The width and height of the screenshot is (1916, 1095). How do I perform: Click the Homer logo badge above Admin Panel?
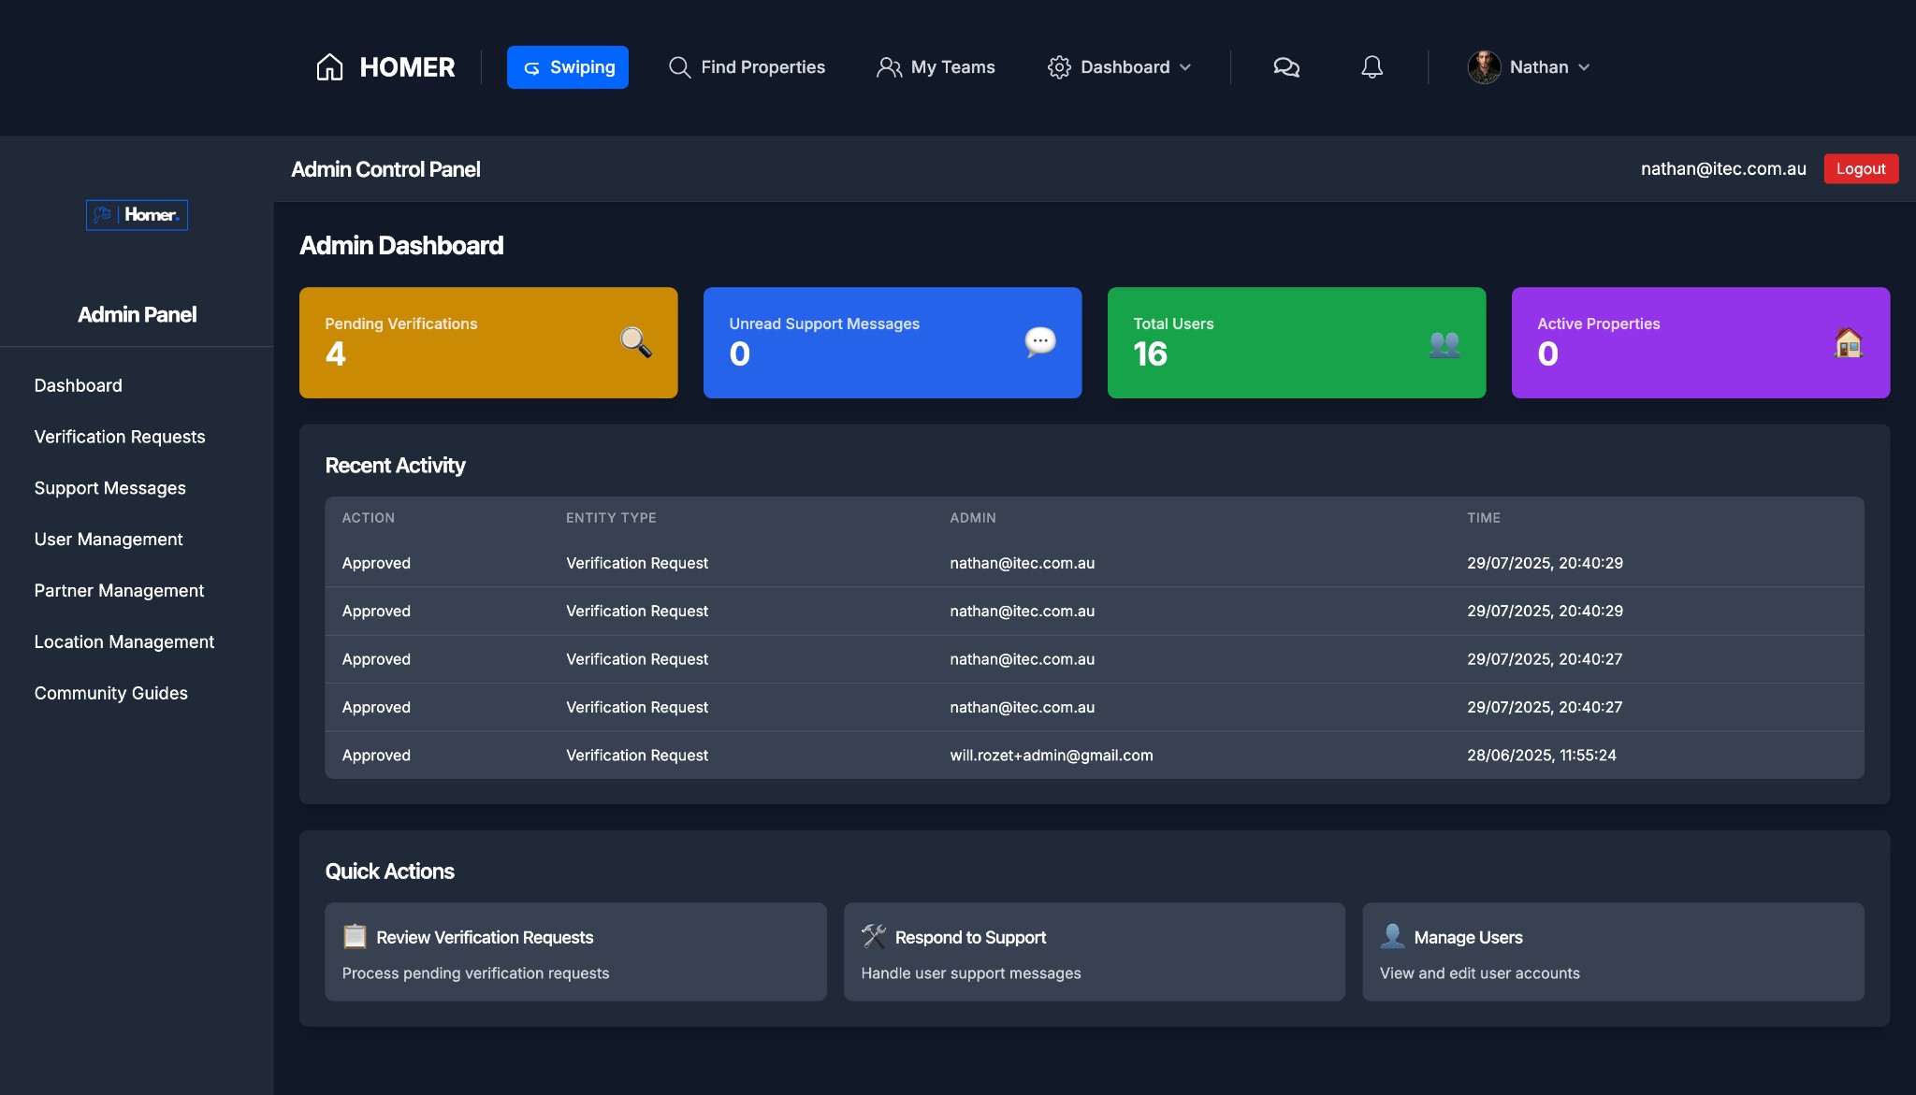137,214
